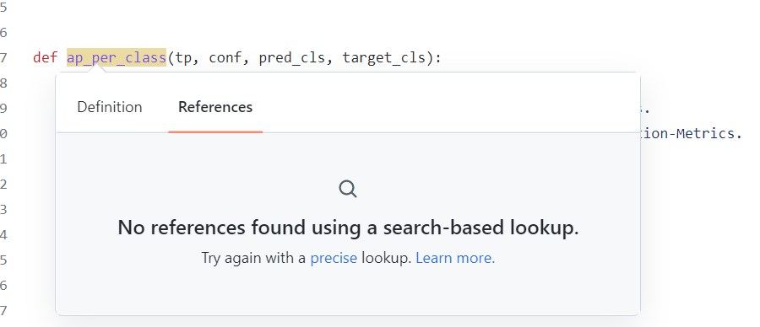Click line number beside the def line
This screenshot has height=327, width=760.
click(3, 58)
